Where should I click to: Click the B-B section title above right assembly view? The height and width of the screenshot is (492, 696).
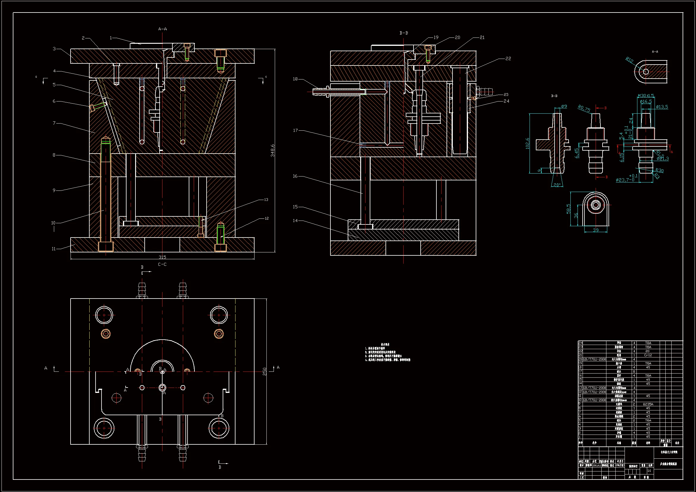pyautogui.click(x=403, y=33)
